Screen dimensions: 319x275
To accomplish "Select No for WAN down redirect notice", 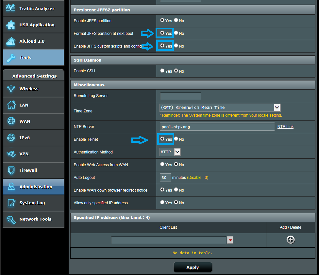I will (x=176, y=189).
